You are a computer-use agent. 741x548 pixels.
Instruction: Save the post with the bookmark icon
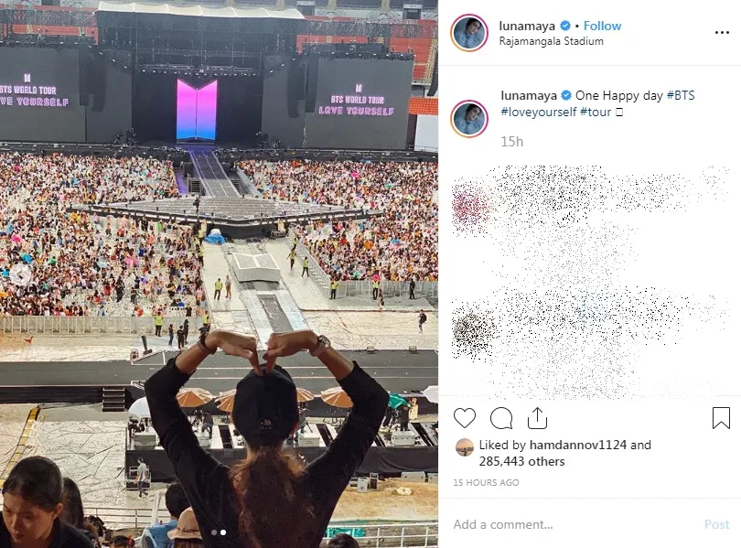pos(721,418)
